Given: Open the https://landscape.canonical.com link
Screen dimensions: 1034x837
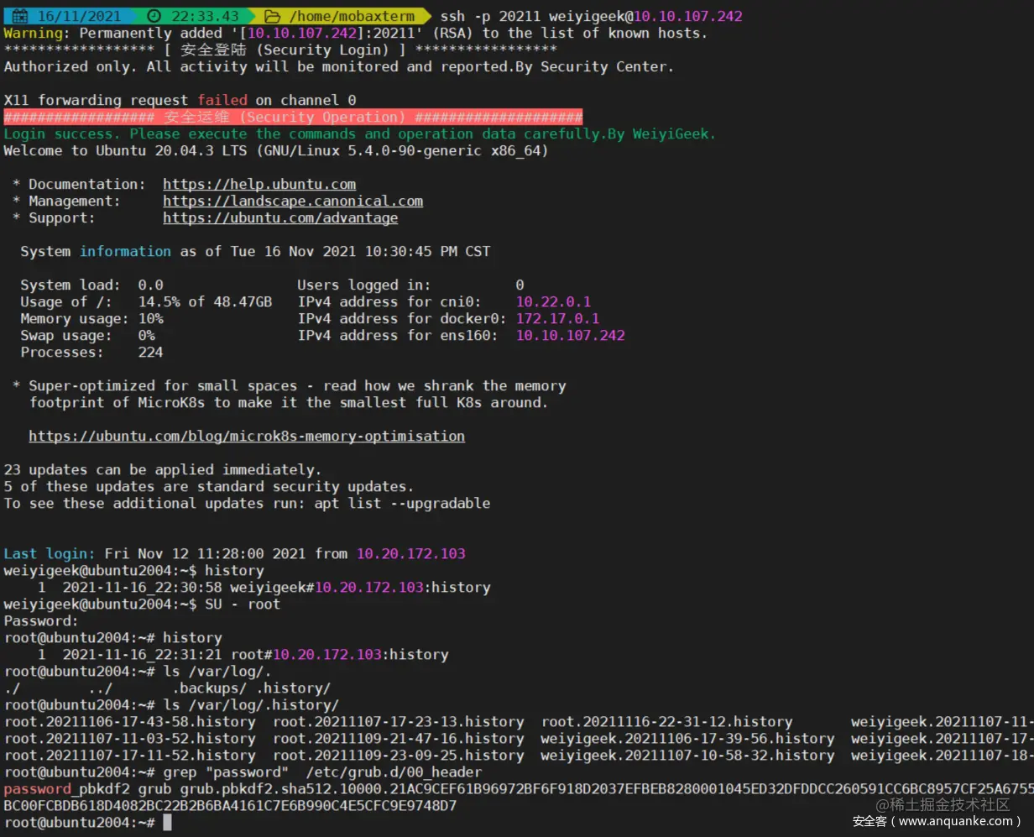Looking at the screenshot, I should pos(293,201).
